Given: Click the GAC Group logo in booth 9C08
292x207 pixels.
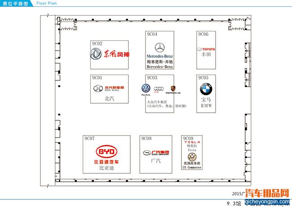Looking at the screenshot, I should pos(156,153).
